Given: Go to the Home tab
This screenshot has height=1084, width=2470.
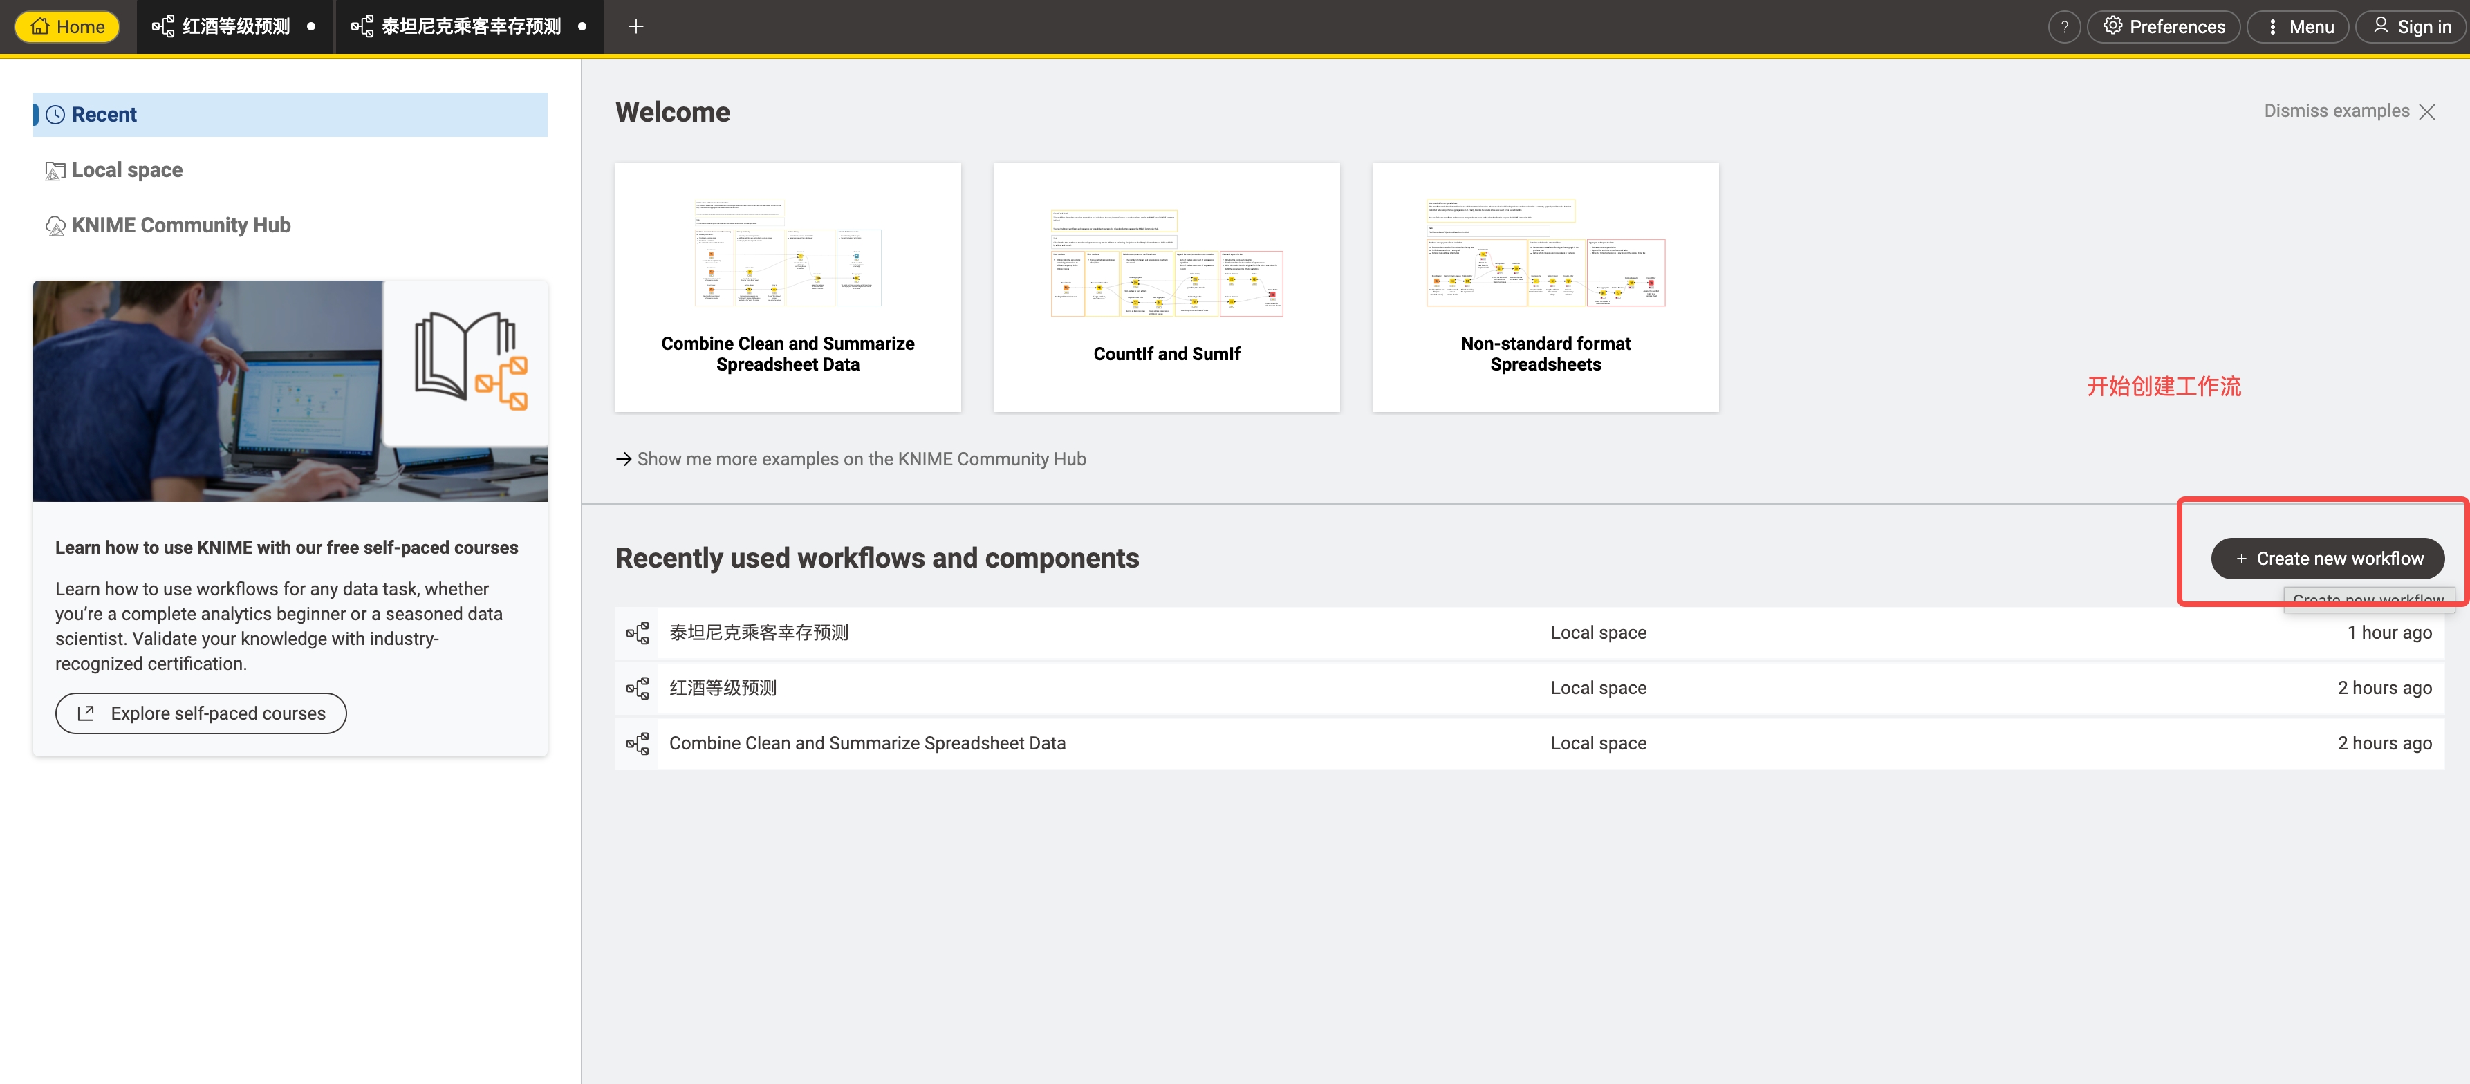Looking at the screenshot, I should tap(67, 27).
